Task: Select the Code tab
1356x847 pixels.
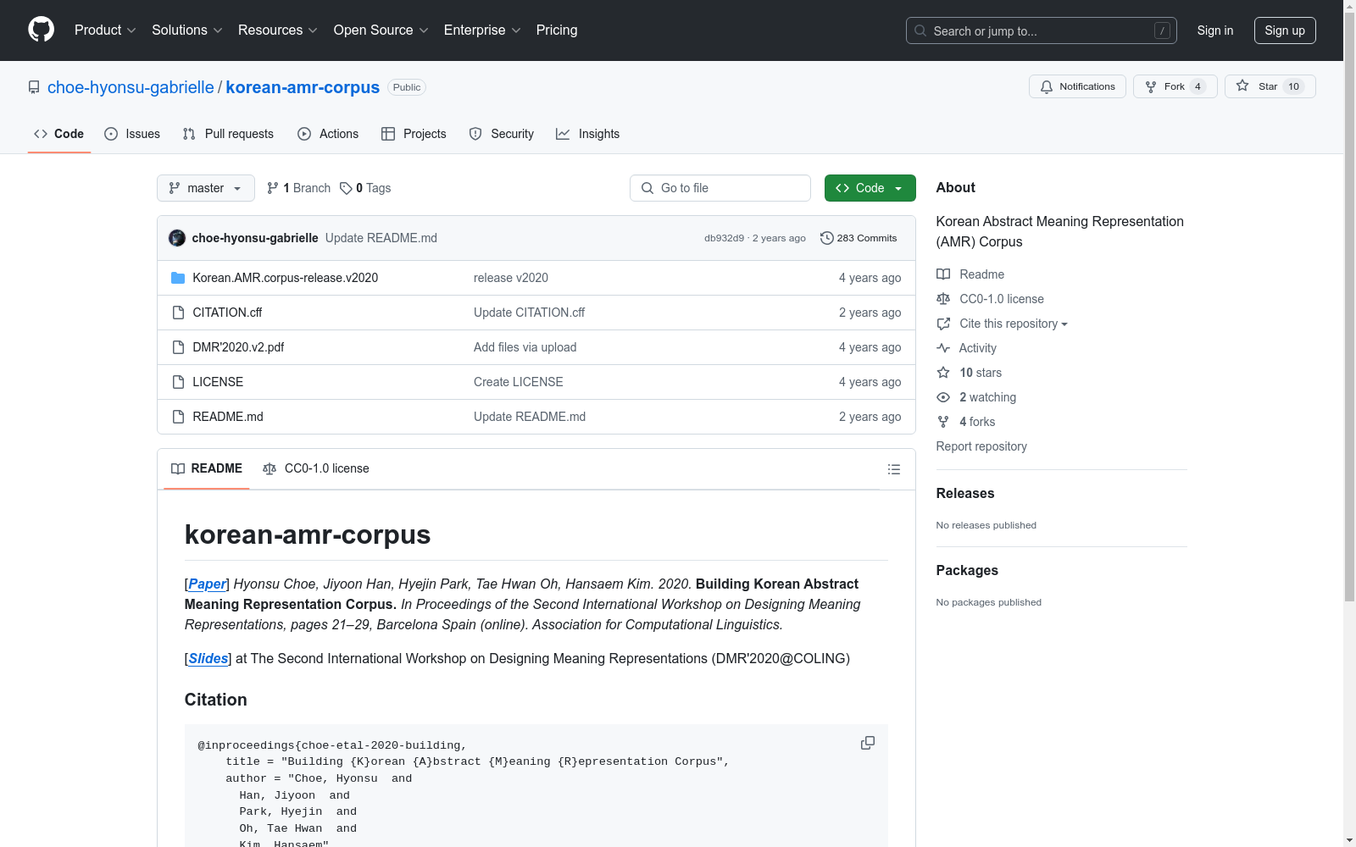Action: (x=59, y=134)
